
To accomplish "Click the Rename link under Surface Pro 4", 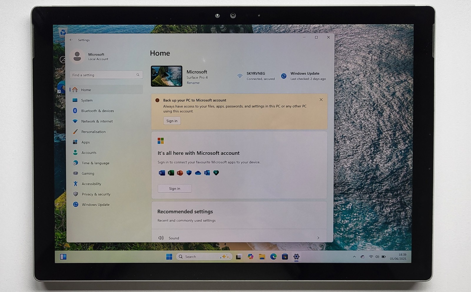I will click(193, 83).
